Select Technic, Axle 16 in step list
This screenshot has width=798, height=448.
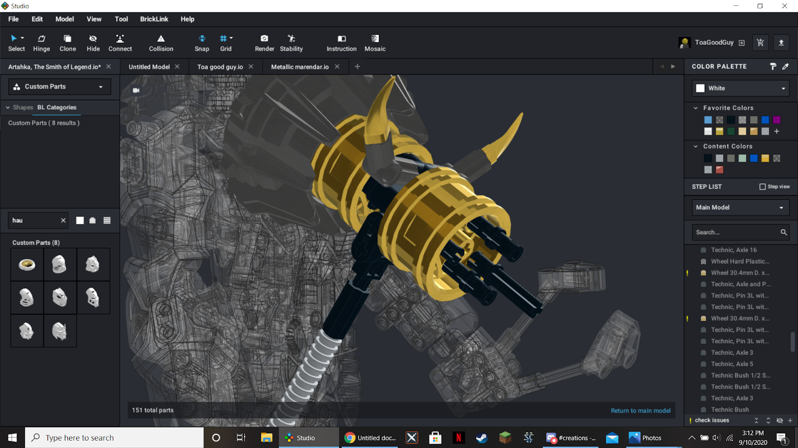(734, 250)
